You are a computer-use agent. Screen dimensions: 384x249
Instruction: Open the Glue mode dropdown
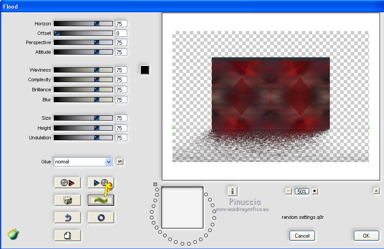[83, 162]
